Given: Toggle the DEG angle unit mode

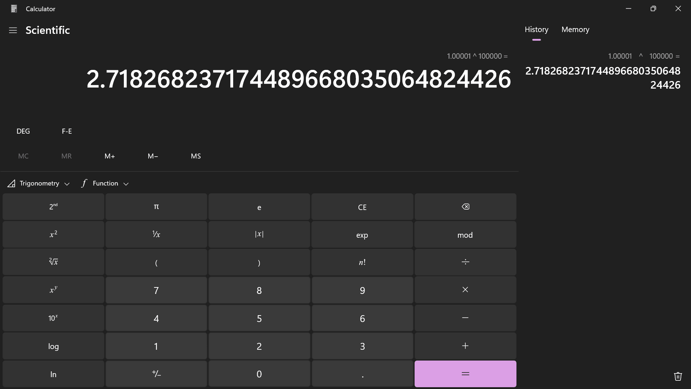Looking at the screenshot, I should click(x=23, y=131).
